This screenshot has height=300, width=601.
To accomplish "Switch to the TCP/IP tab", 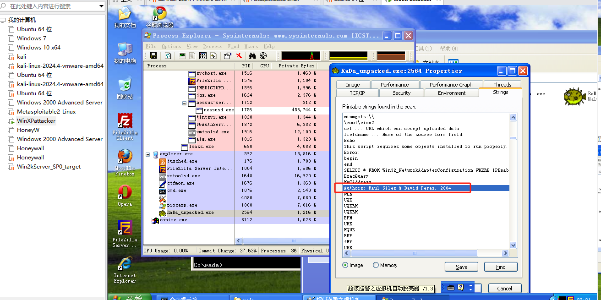I will point(357,93).
